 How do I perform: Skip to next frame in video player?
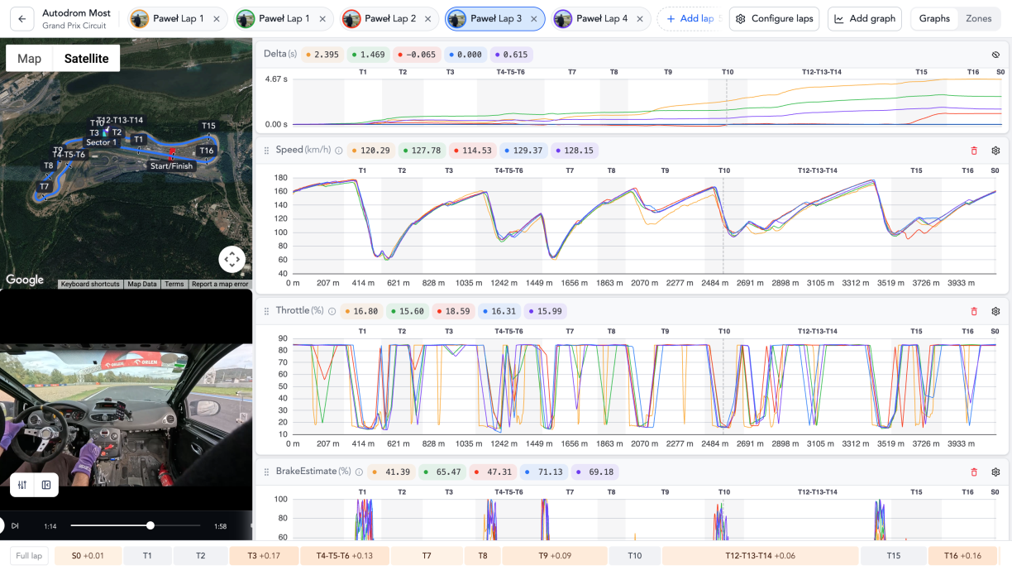click(x=15, y=525)
